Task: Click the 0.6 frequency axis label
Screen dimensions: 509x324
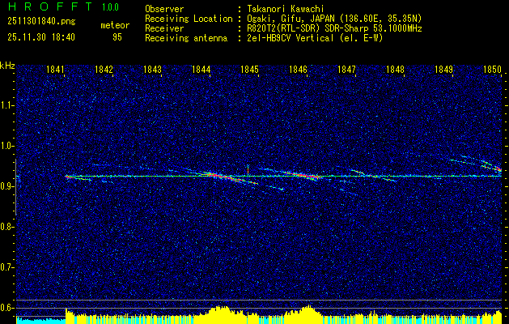Action: click(7, 307)
